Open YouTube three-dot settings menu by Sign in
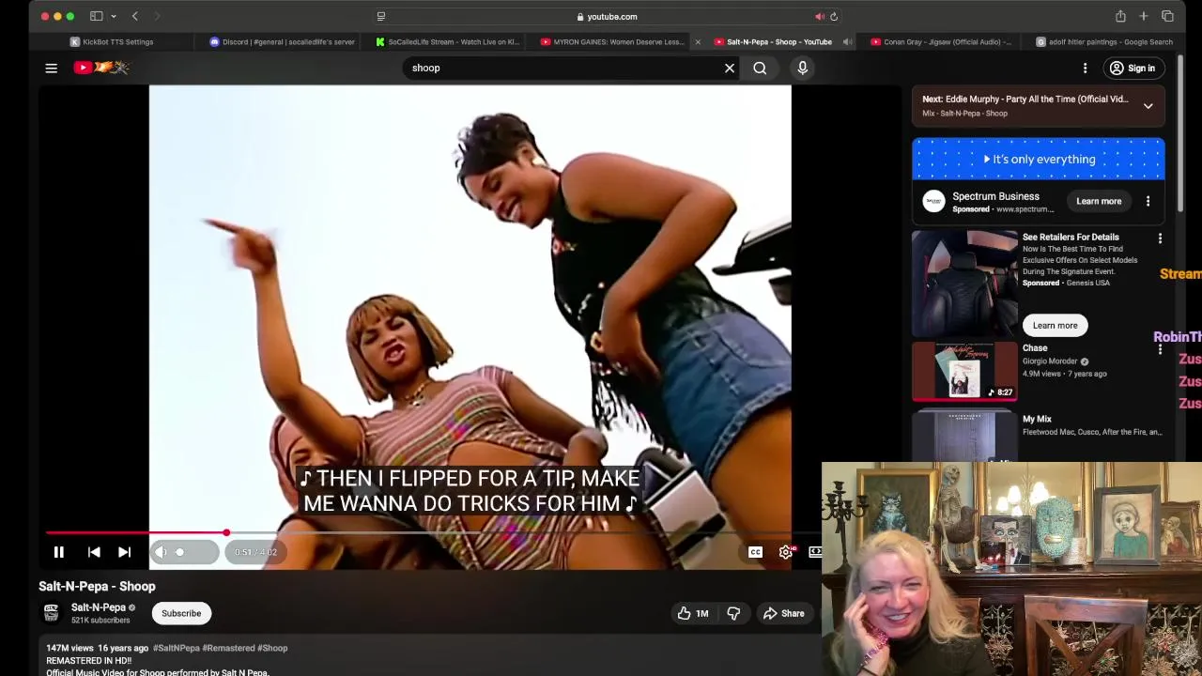This screenshot has height=676, width=1202. pos(1085,68)
